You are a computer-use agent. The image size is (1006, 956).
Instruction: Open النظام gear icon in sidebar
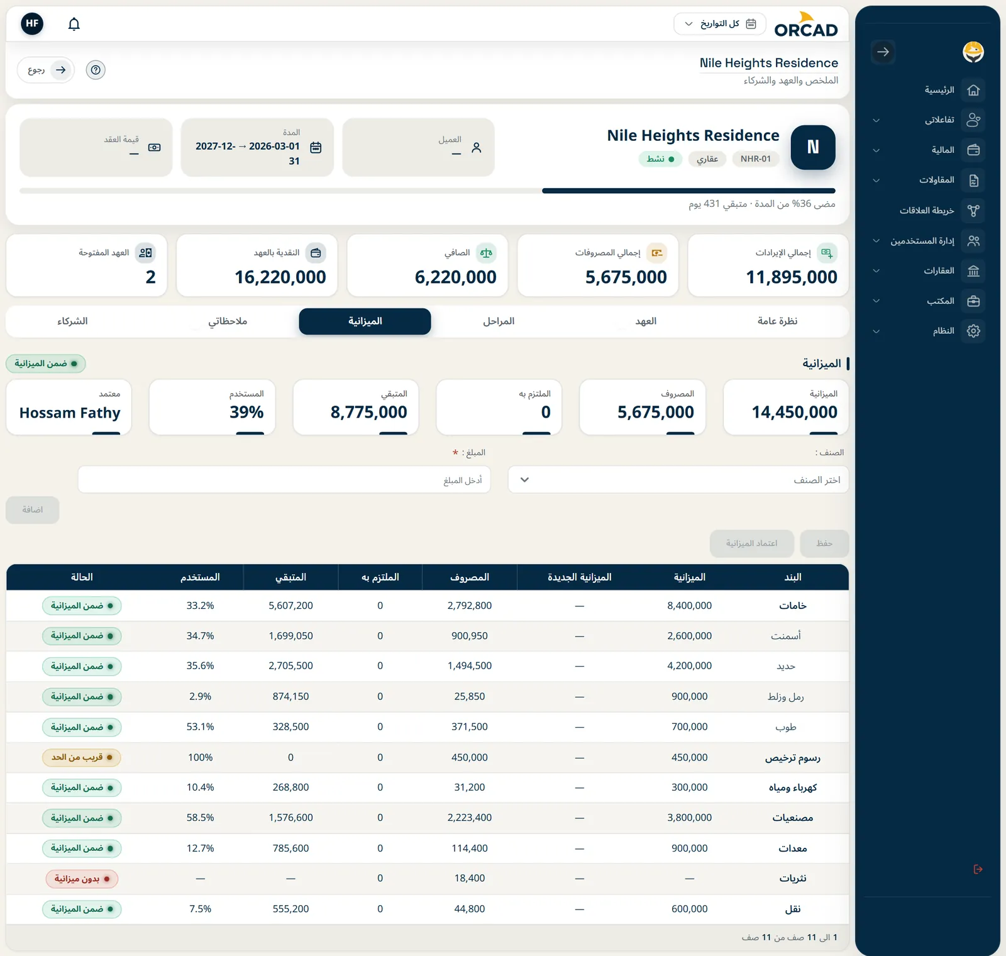[x=973, y=331]
